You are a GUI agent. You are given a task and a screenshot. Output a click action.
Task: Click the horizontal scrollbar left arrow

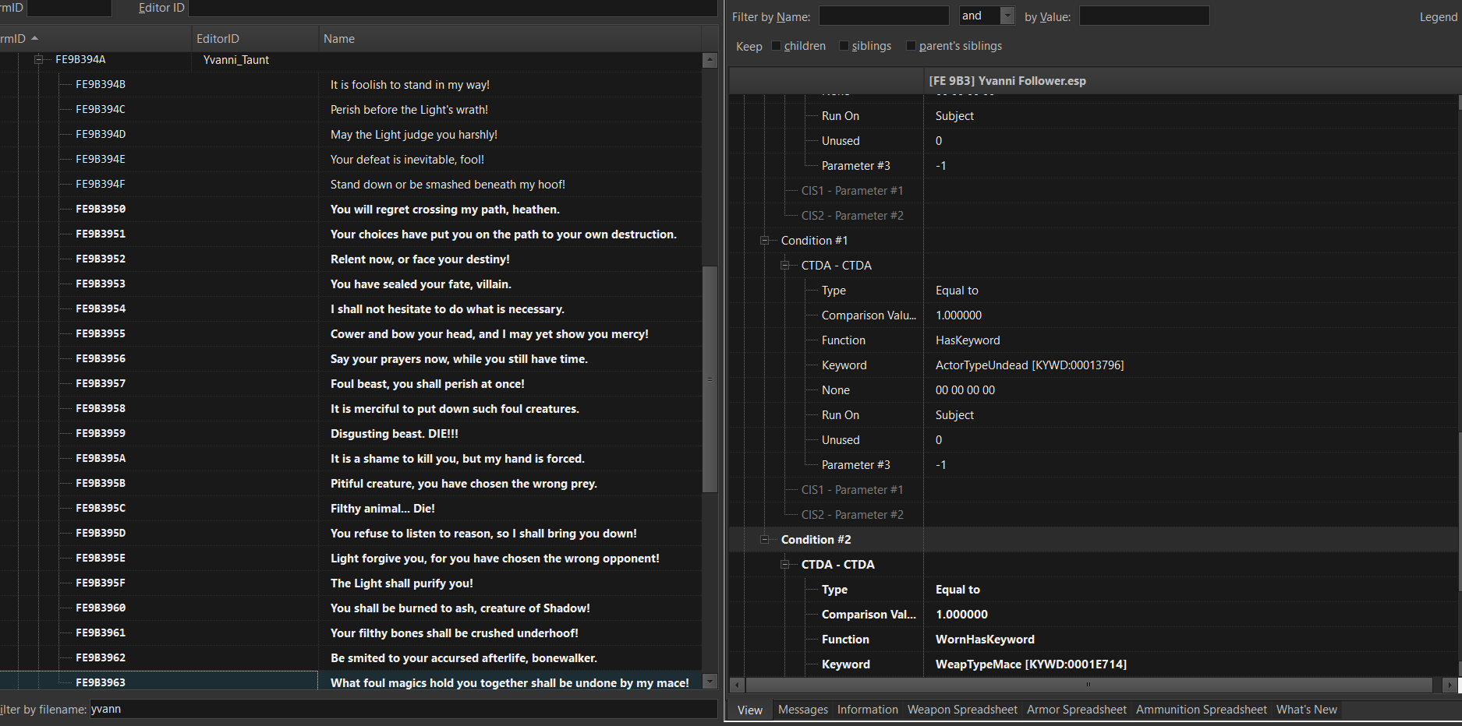[x=737, y=685]
